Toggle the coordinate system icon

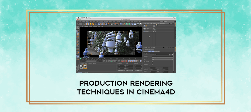(108, 24)
